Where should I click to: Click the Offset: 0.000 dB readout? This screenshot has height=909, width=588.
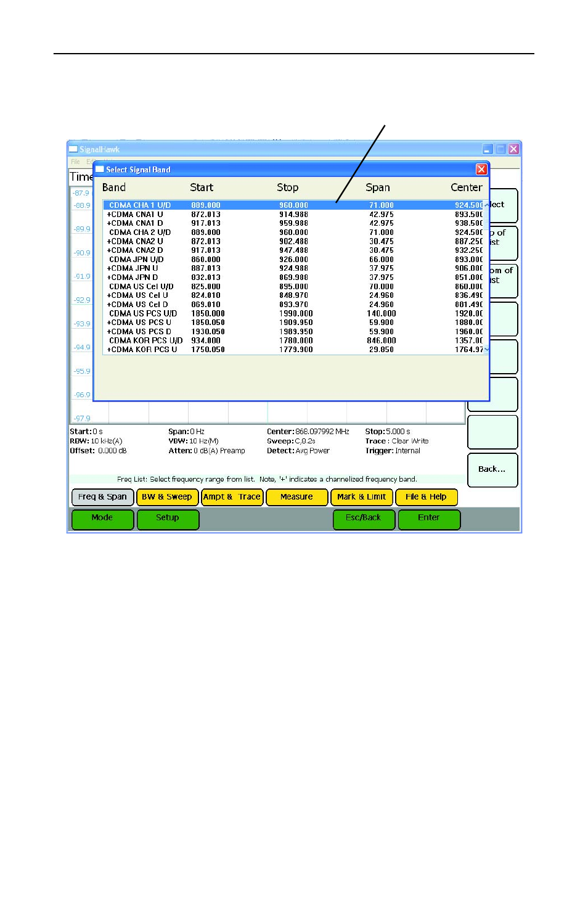[x=98, y=451]
